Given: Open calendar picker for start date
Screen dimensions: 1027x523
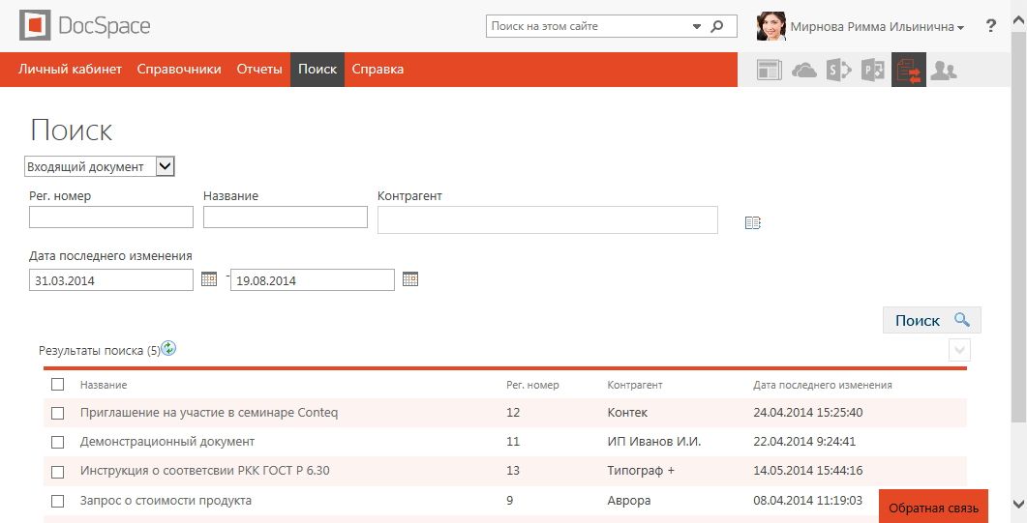Looking at the screenshot, I should pyautogui.click(x=209, y=279).
